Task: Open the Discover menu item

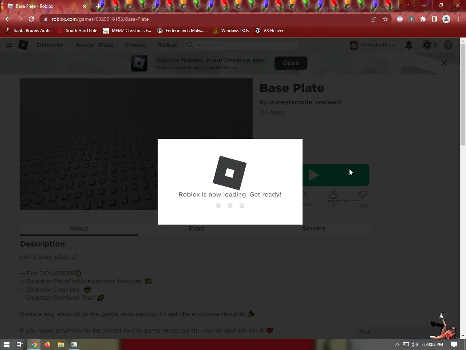Action: point(50,45)
